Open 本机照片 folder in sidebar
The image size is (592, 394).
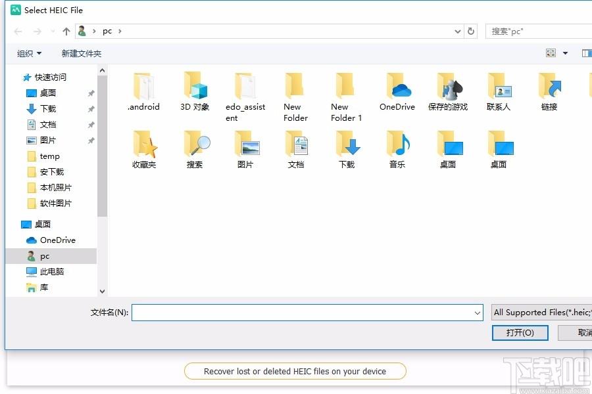click(55, 188)
